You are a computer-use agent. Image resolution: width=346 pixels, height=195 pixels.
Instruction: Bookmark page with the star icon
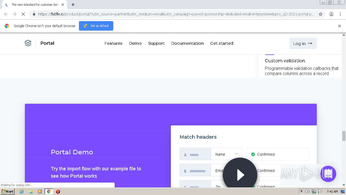click(321, 14)
